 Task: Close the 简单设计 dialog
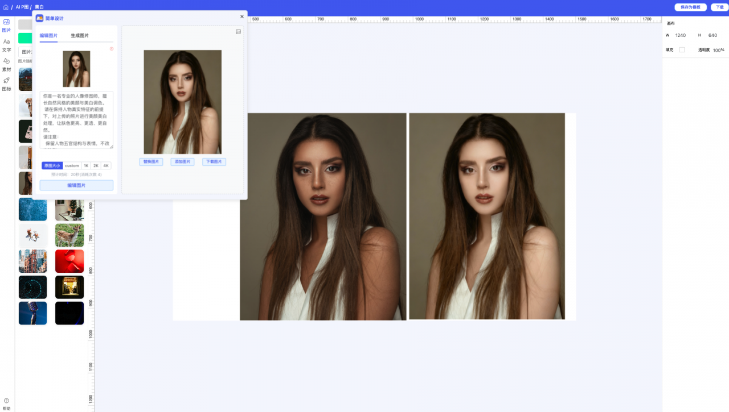[242, 17]
